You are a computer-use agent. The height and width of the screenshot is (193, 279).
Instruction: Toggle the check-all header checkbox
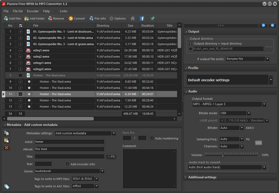(21, 26)
